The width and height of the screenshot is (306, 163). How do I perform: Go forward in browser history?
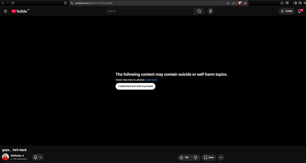[8, 3]
